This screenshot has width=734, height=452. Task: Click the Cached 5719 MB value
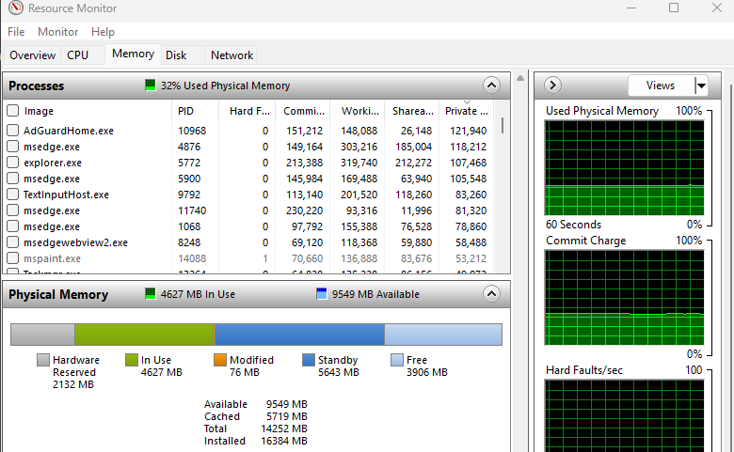coord(287,416)
